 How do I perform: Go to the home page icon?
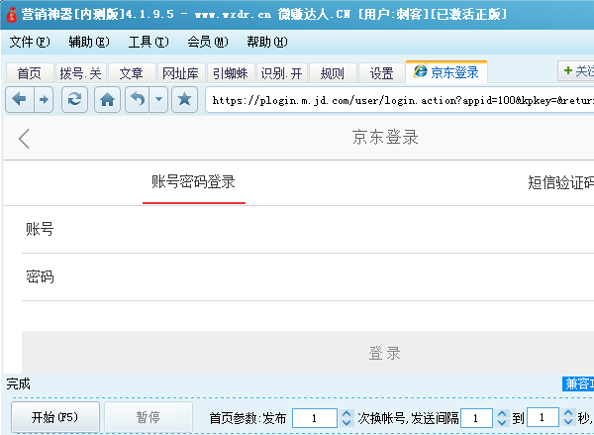pyautogui.click(x=108, y=99)
